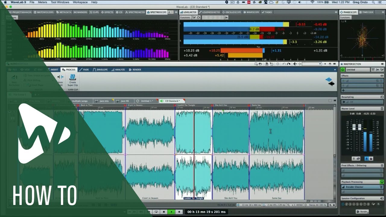Switch to the Oscilloscope tab
Screen dimensions: 386x217
(232, 12)
